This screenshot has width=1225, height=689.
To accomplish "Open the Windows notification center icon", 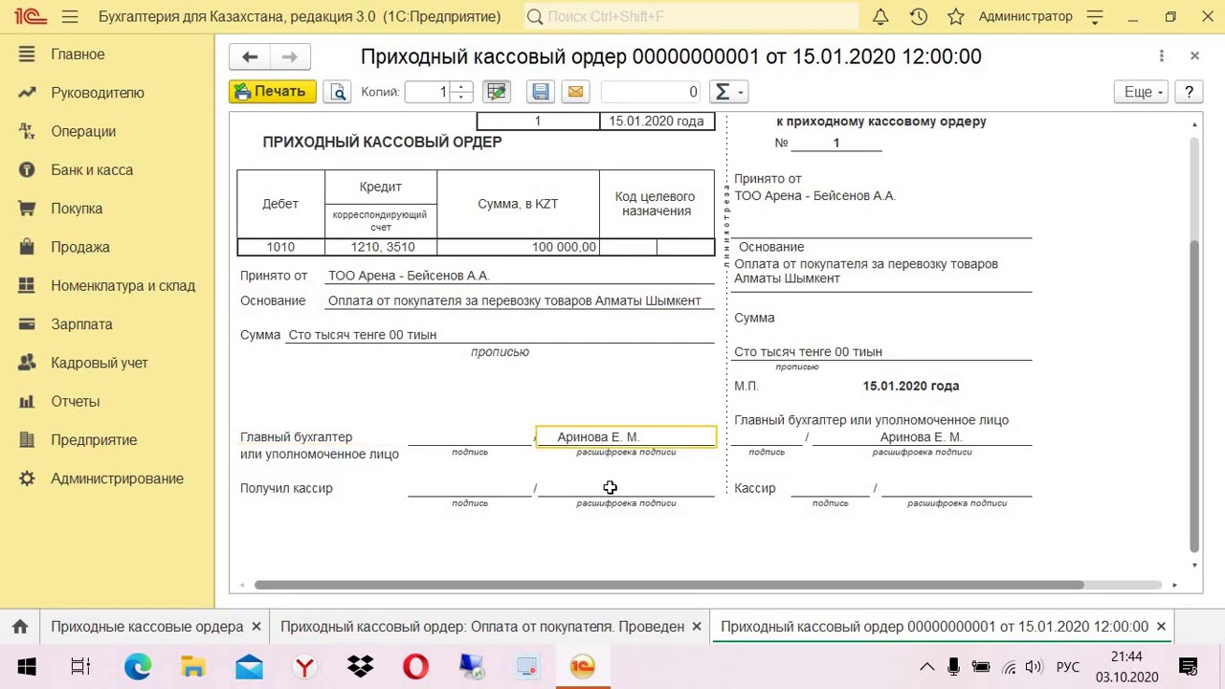I will [x=1188, y=667].
